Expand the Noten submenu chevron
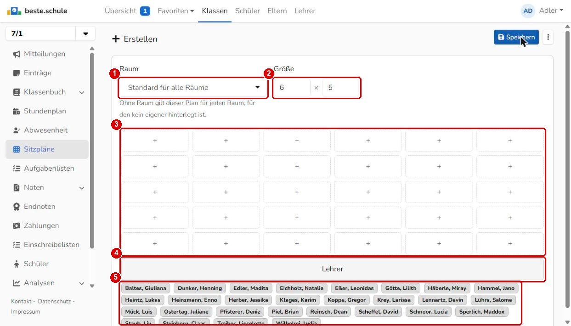Screen dimensions: 571x326 (82, 188)
